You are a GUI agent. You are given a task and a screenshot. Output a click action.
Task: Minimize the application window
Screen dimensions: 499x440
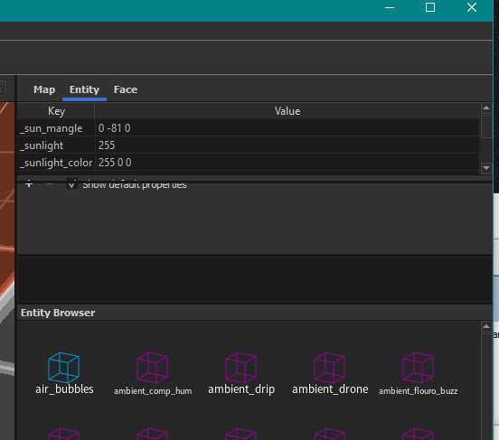[390, 7]
